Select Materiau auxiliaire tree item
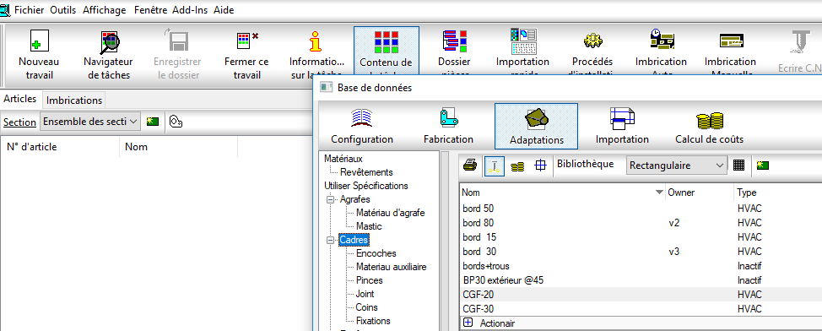The image size is (822, 331). pos(391,267)
